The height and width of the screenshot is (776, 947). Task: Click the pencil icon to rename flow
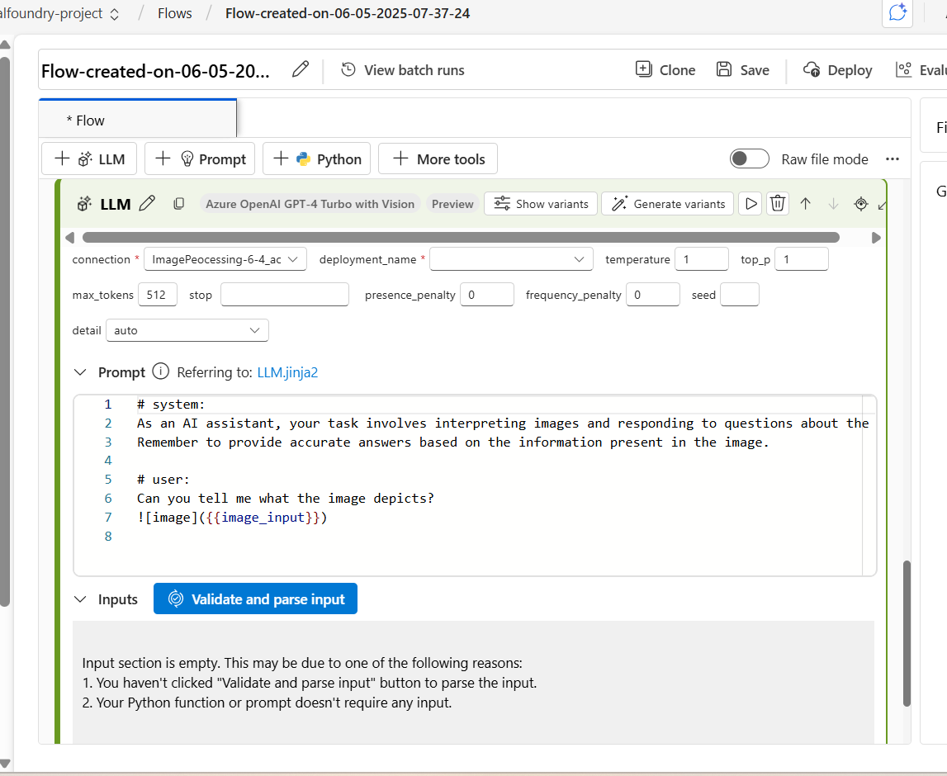pos(301,69)
